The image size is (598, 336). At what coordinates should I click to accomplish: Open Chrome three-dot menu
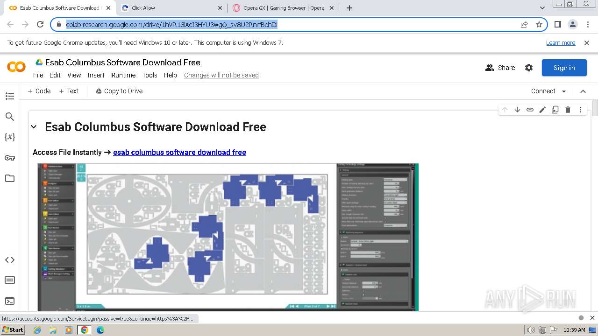point(588,24)
